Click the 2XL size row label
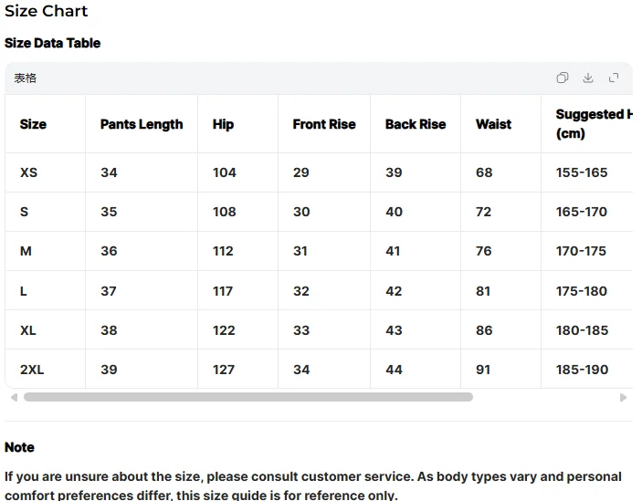 (x=32, y=370)
